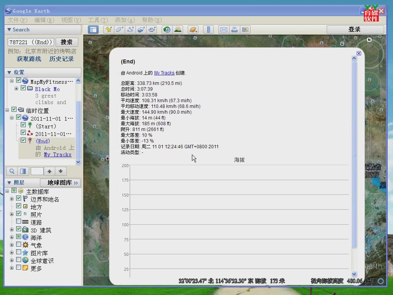
Task: Expand 更多 layer node
Action: point(12,268)
